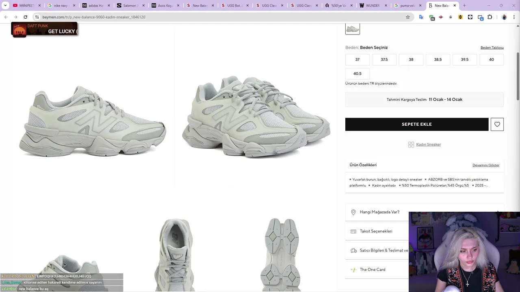520x292 pixels.
Task: Click the card icon beside Taksit Seçenekleri
Action: coord(353,231)
